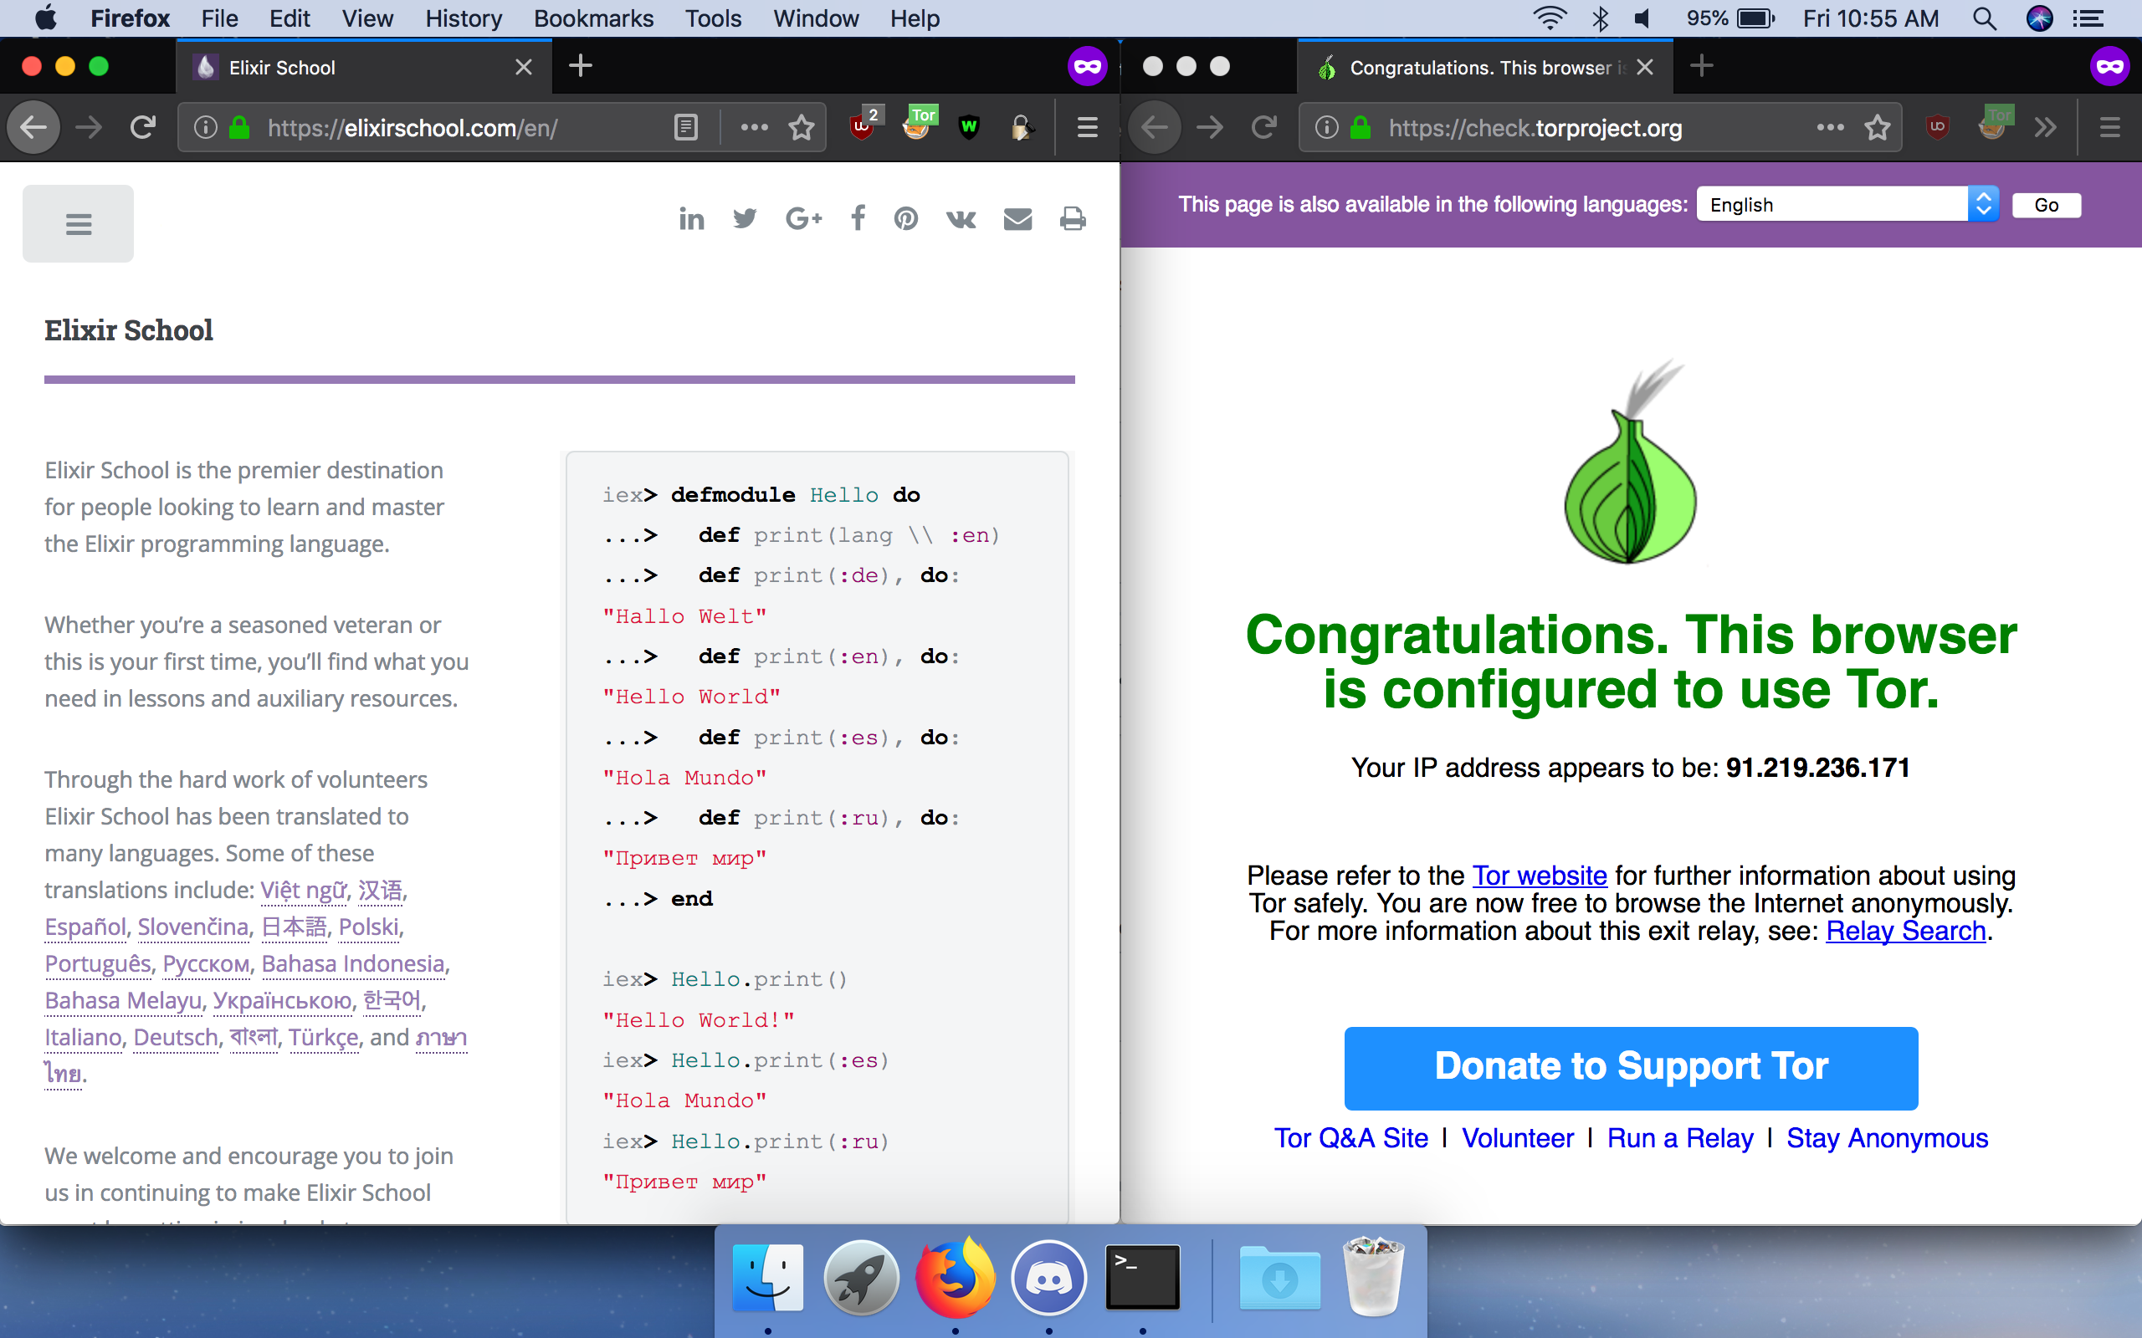Open the green W extension icon

969,127
